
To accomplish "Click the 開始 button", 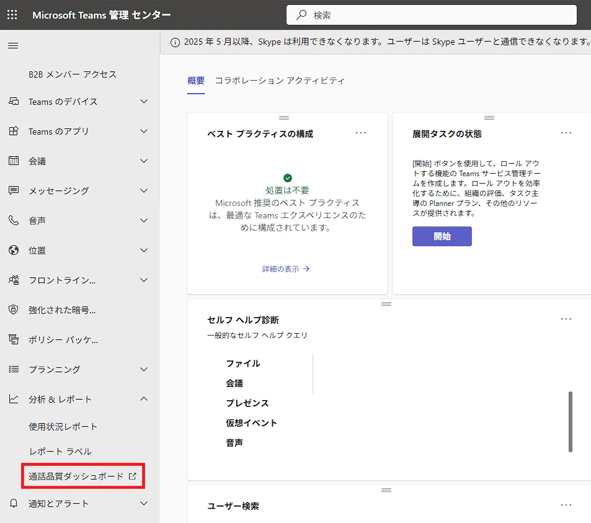I will [x=442, y=236].
